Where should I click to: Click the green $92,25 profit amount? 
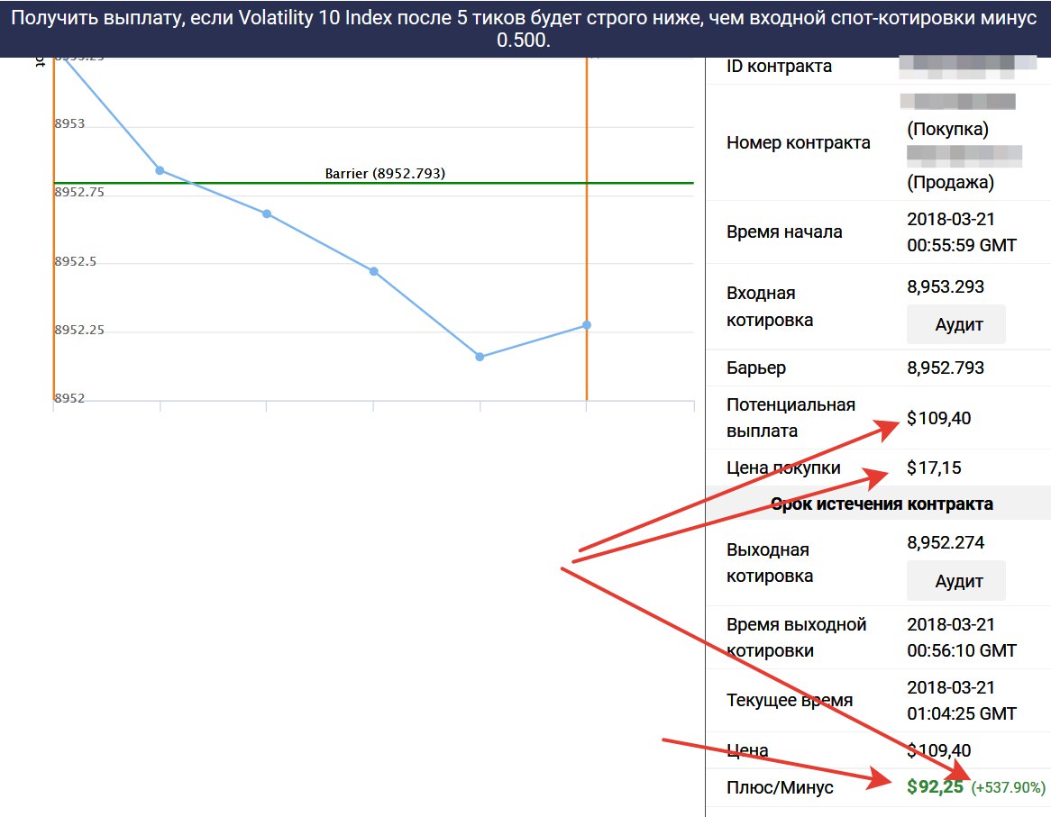936,787
